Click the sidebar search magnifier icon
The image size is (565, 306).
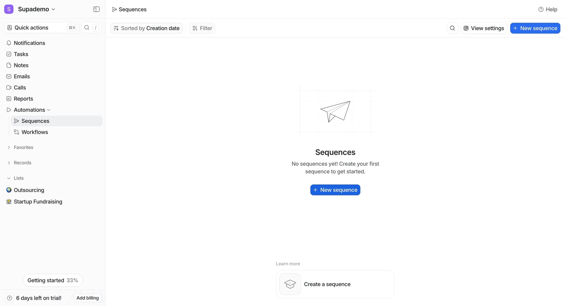[87, 28]
